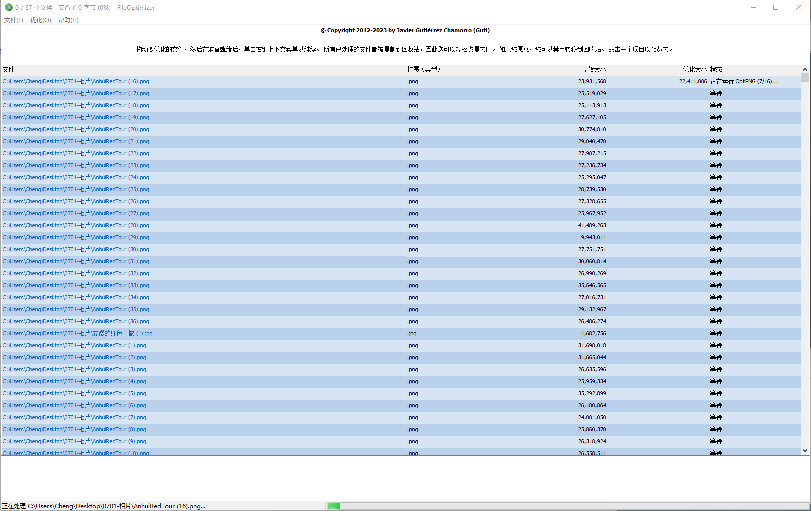
Task: Select the 安徽的红色之旅 (1).jpg file row
Action: 78,333
